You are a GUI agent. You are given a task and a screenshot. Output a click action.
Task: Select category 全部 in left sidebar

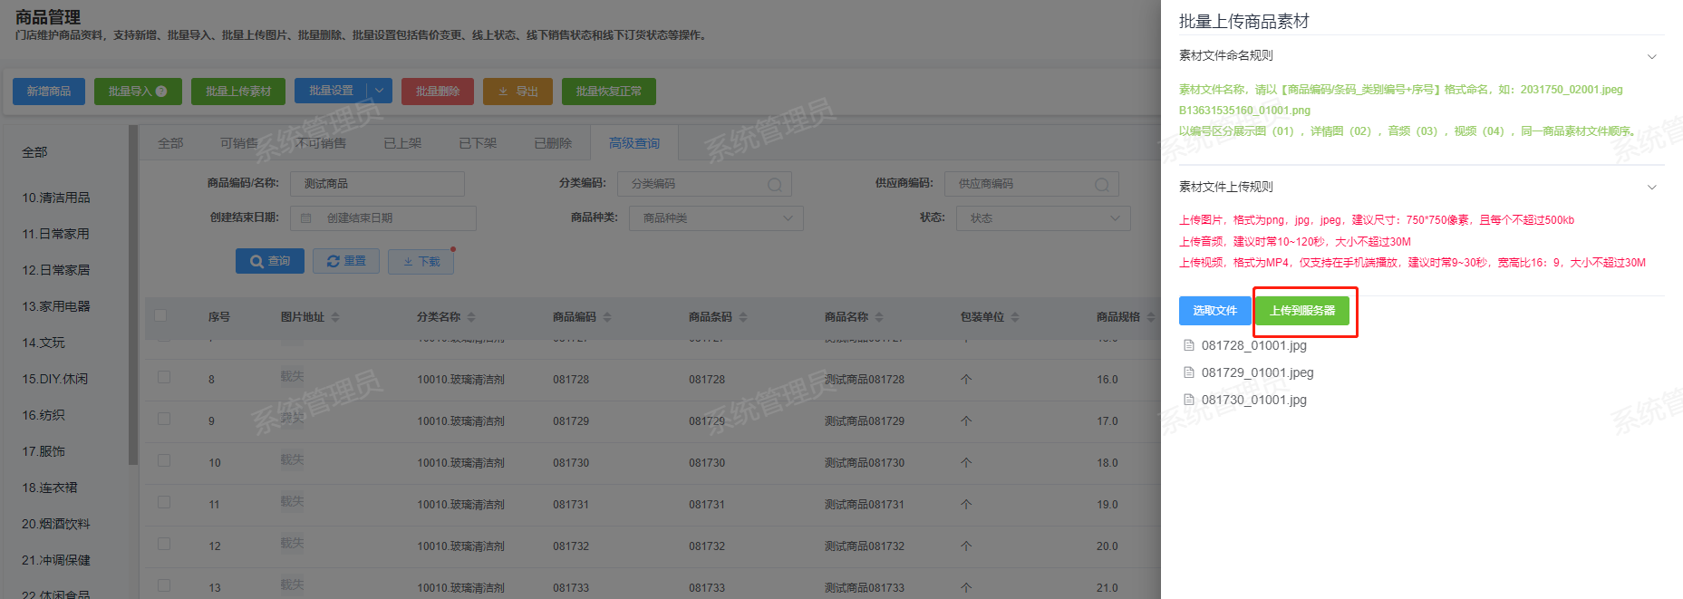click(34, 152)
